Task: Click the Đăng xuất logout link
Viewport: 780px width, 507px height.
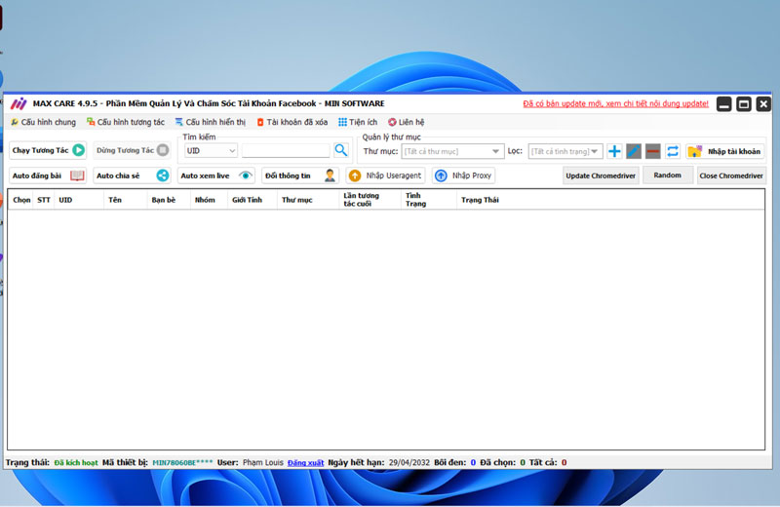Action: [x=304, y=462]
